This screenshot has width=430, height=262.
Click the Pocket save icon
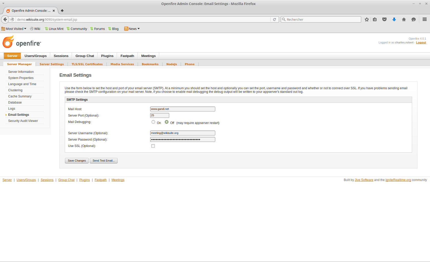click(384, 19)
